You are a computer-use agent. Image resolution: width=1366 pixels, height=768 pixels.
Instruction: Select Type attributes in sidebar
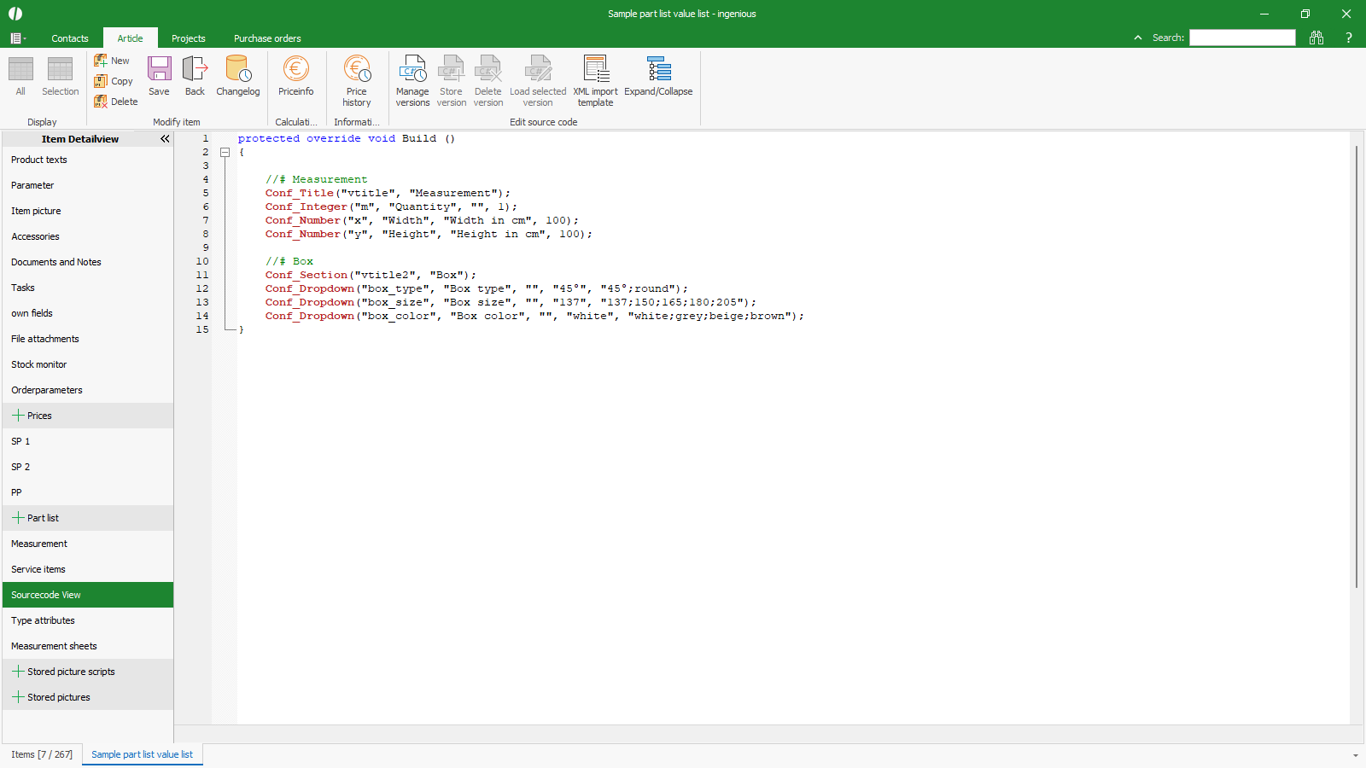[x=43, y=620]
